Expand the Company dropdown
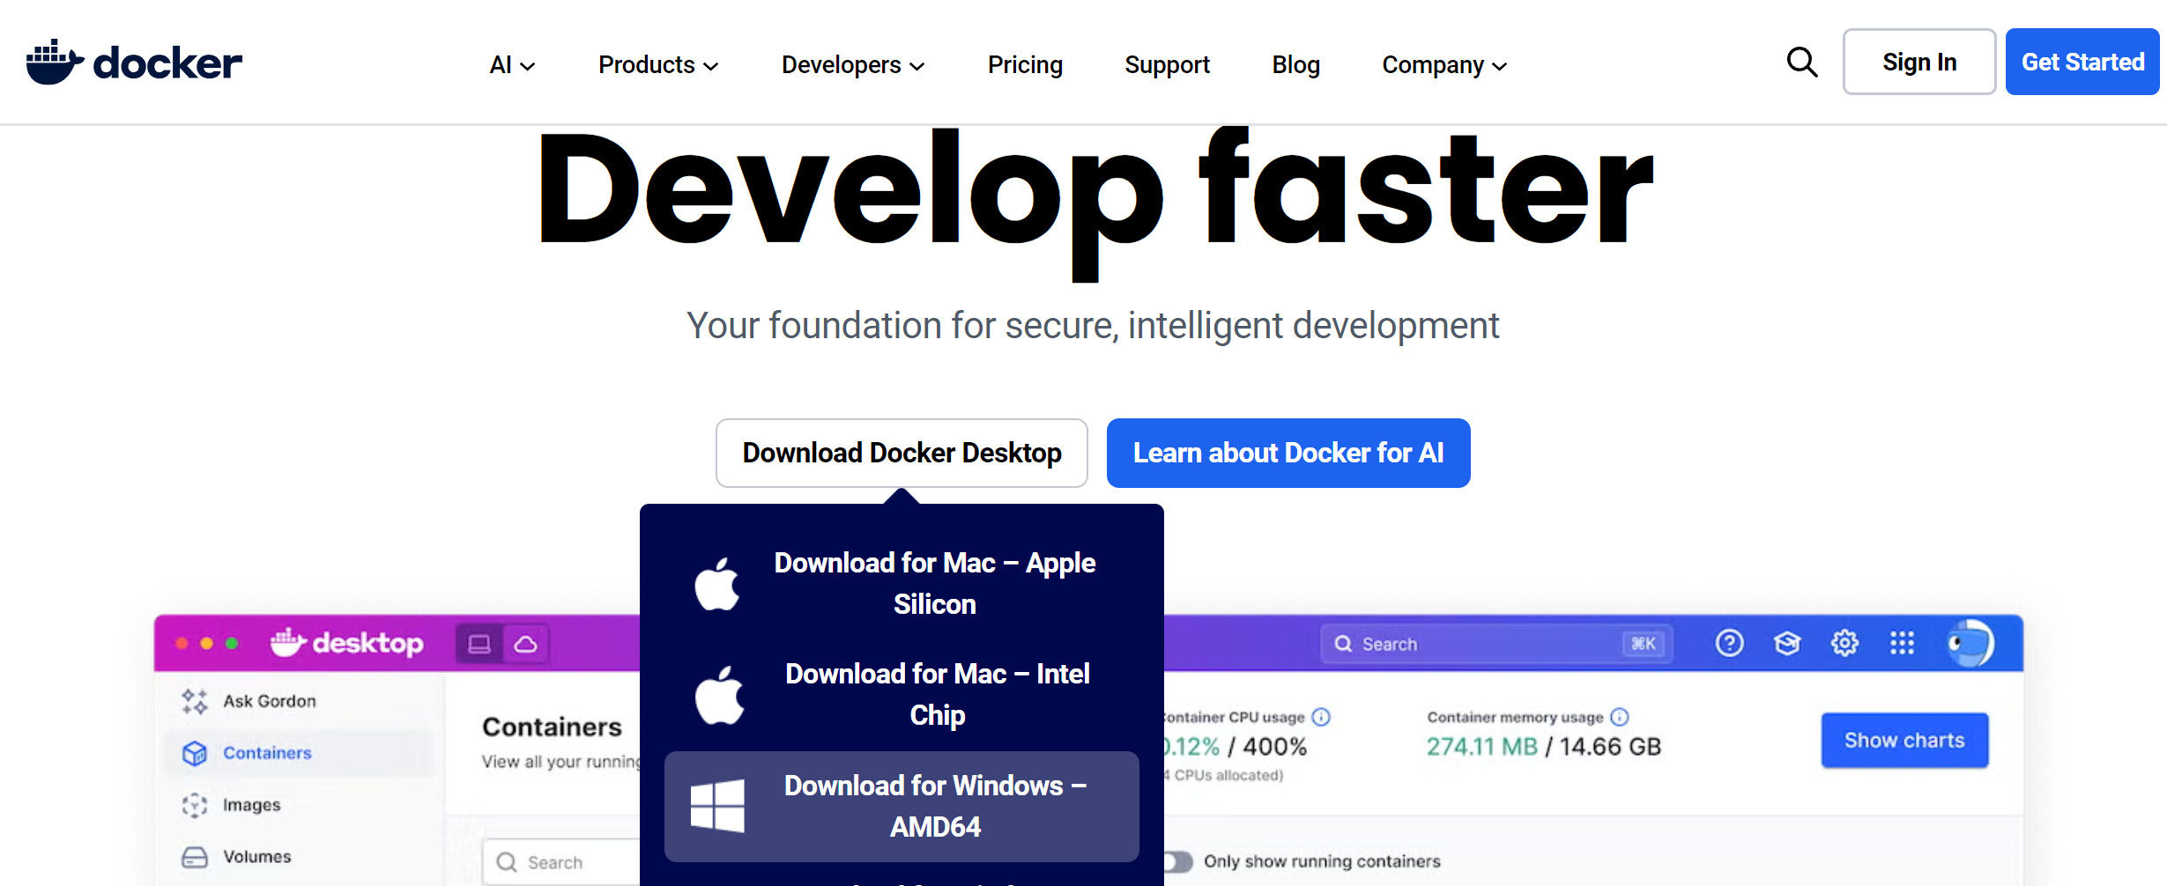This screenshot has width=2167, height=886. [x=1444, y=65]
